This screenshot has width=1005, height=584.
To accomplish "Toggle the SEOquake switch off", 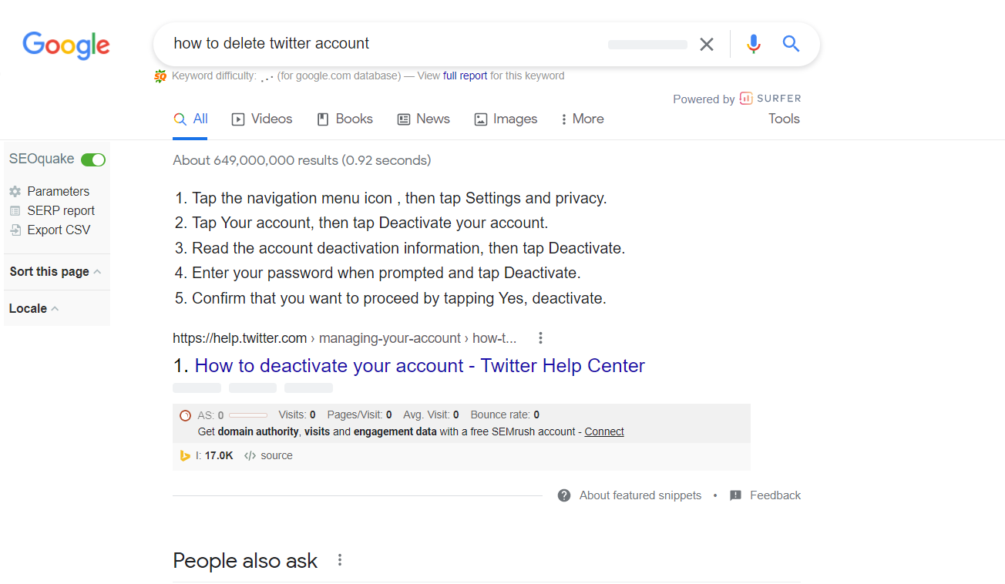I will (x=93, y=159).
